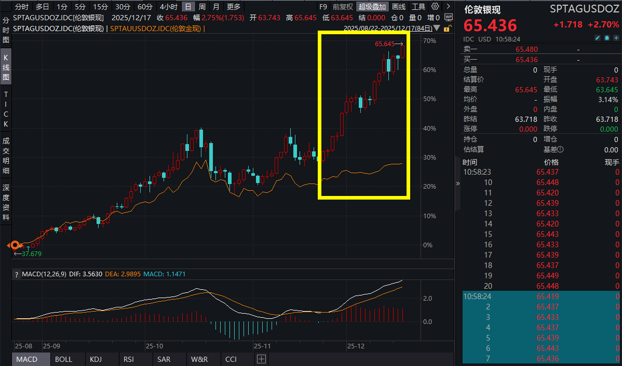Screen dimensions: 622x366
Task: Switch to 分时 chart period
Action: click(21, 6)
